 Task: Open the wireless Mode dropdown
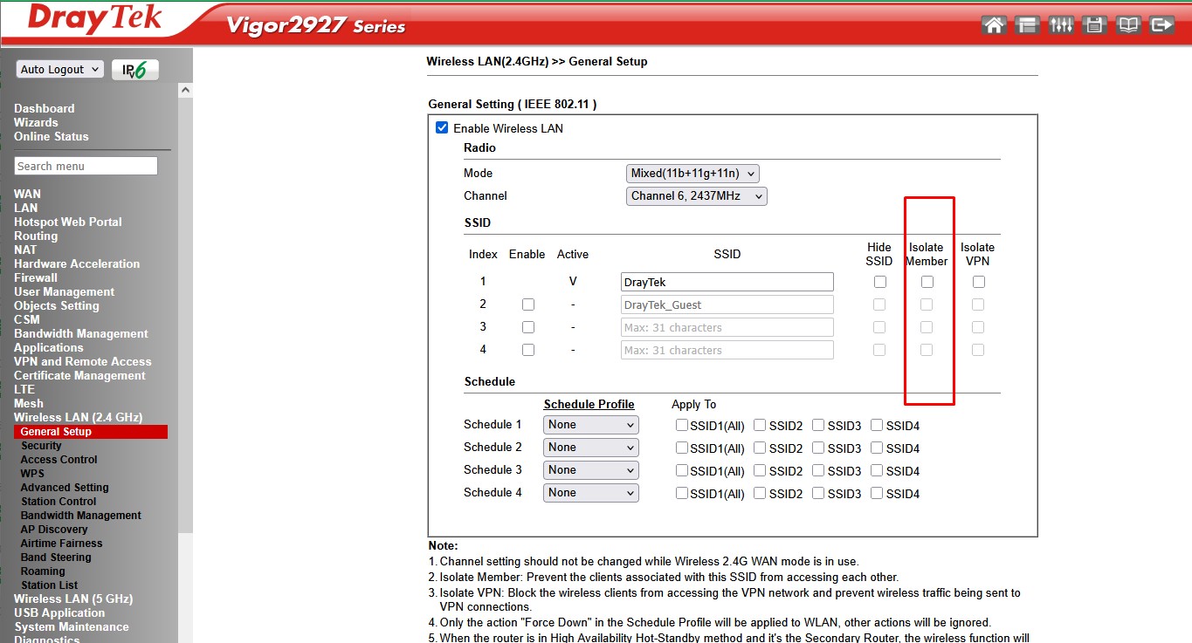click(x=692, y=174)
